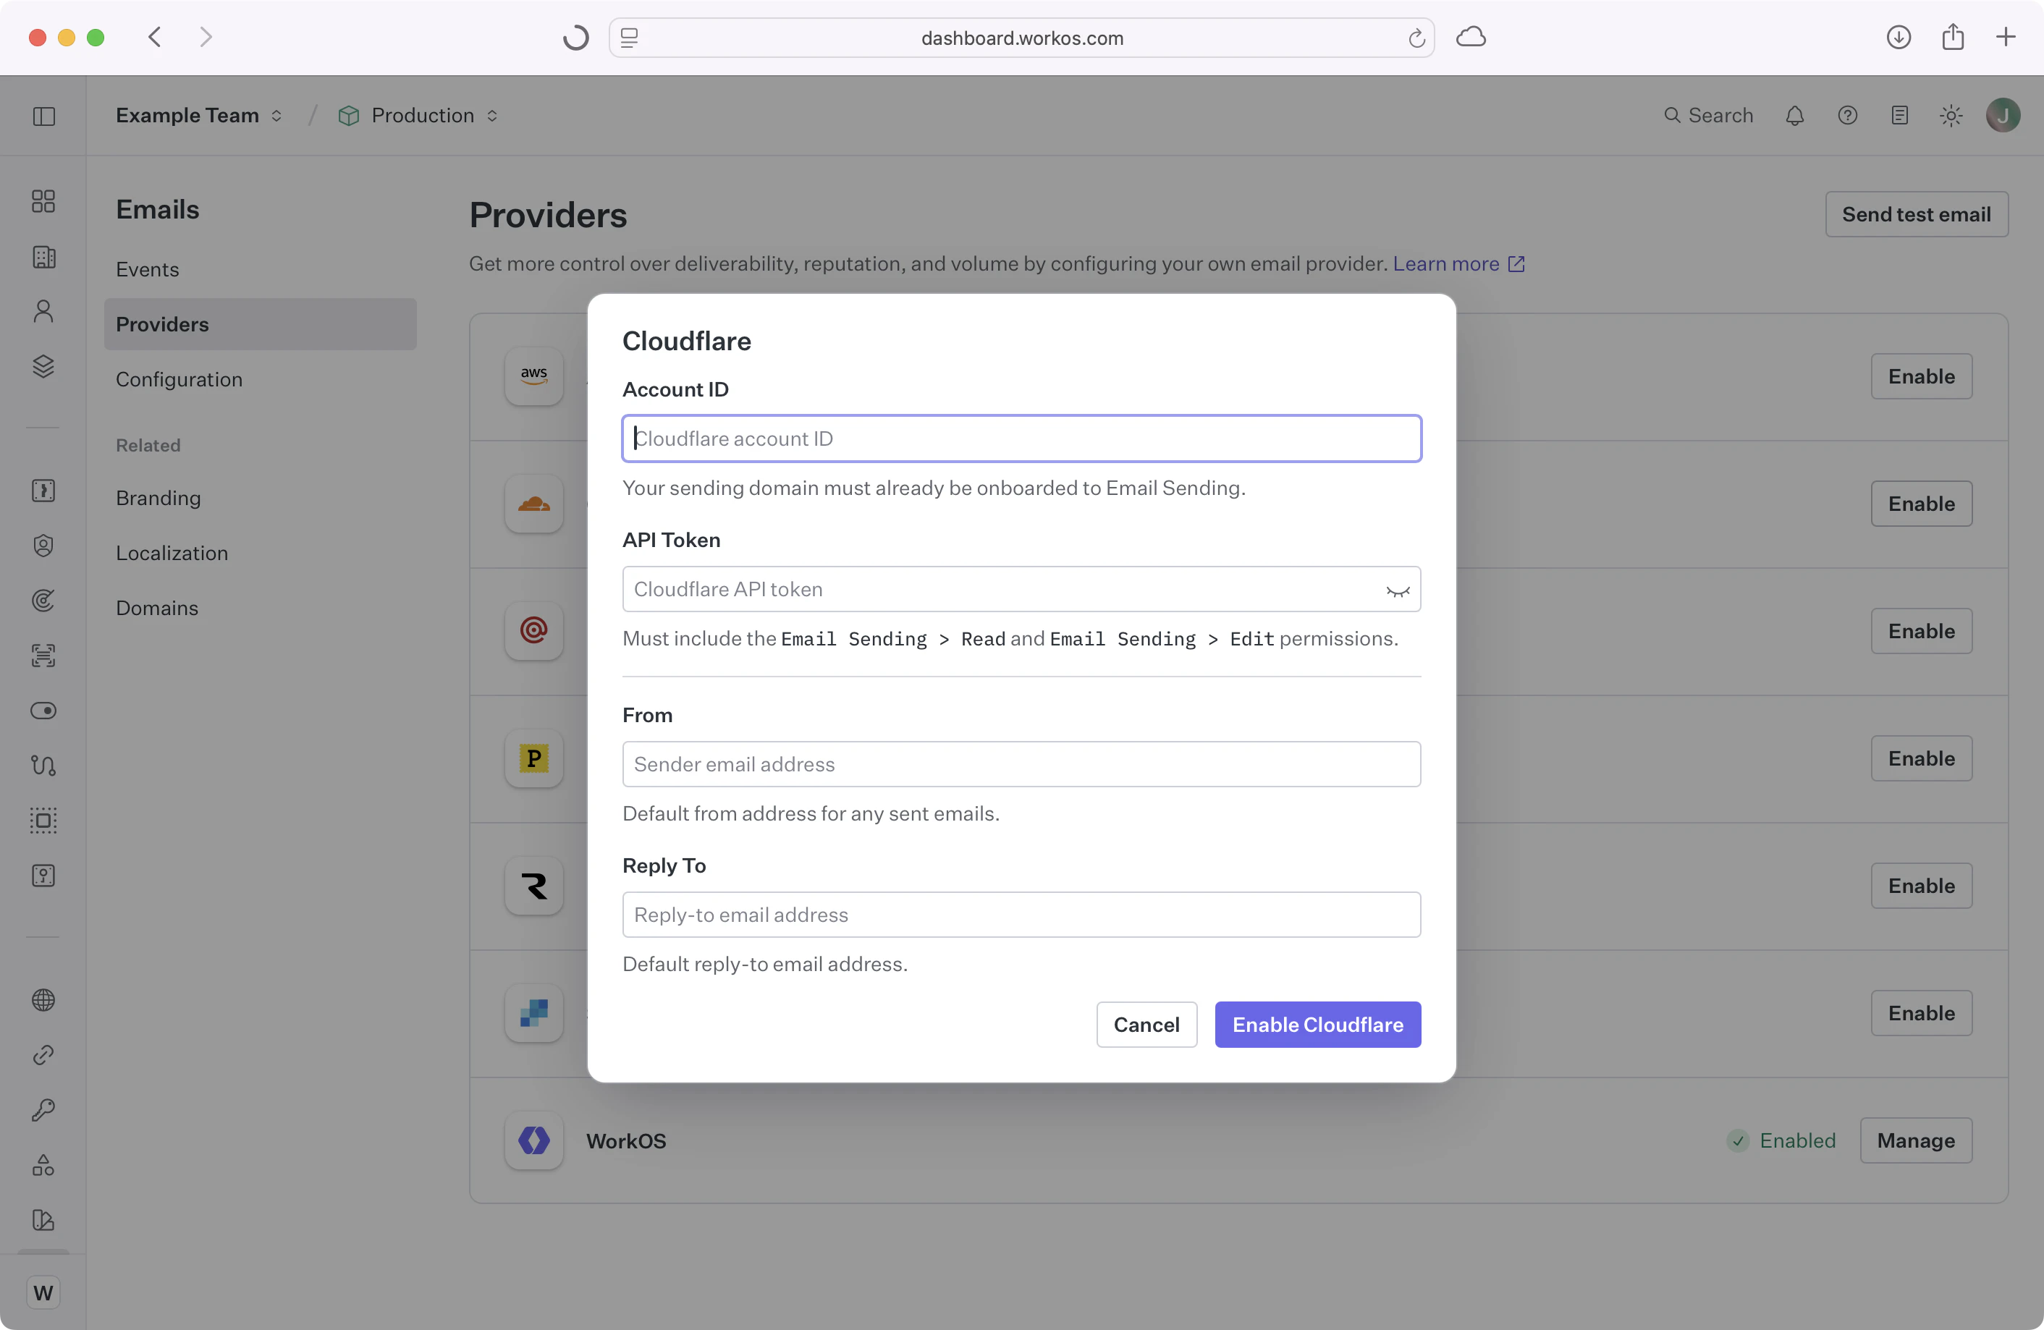This screenshot has width=2044, height=1330.
Task: Click Enable in the Resend row
Action: coord(1921,885)
